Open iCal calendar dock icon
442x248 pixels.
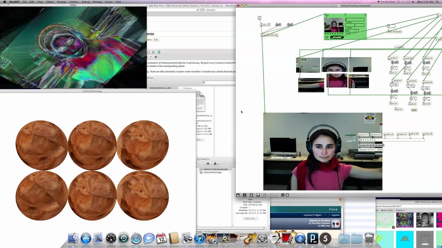[x=162, y=238]
